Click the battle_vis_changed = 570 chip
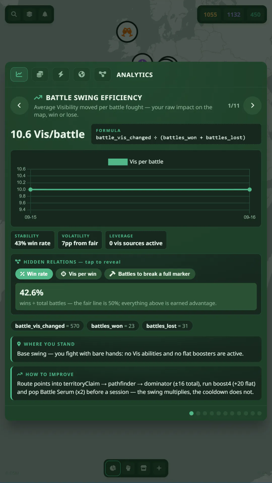Viewport: 272px width, 483px height. tap(47, 326)
